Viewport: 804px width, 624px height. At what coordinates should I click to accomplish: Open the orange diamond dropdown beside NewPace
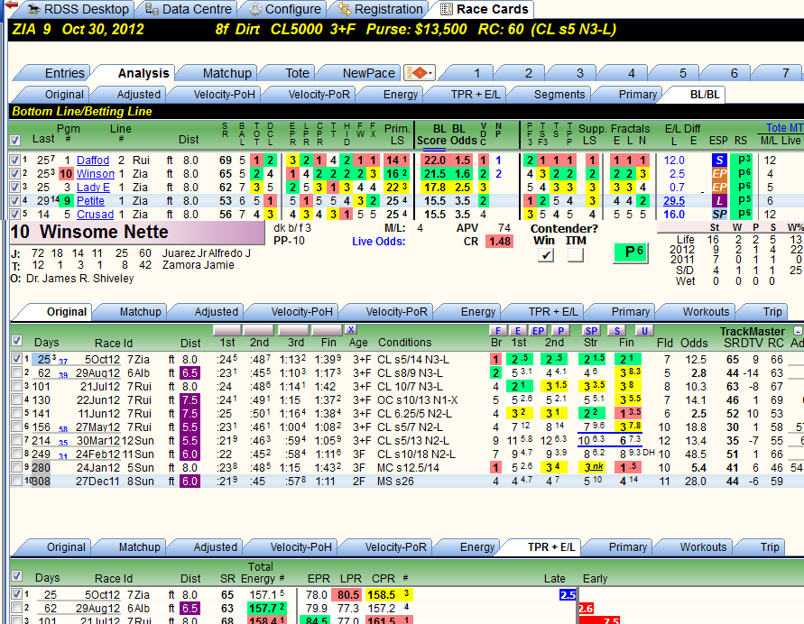point(420,73)
